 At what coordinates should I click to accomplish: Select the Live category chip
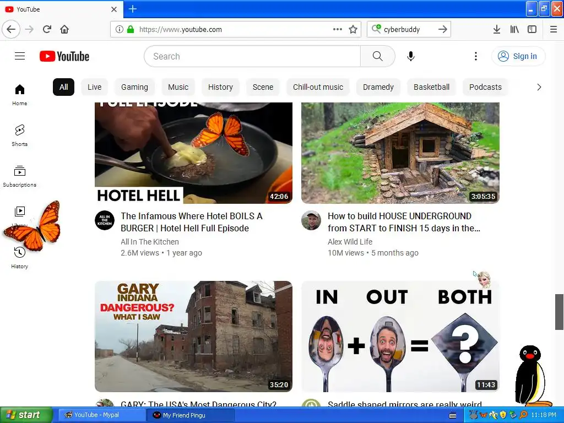(95, 87)
